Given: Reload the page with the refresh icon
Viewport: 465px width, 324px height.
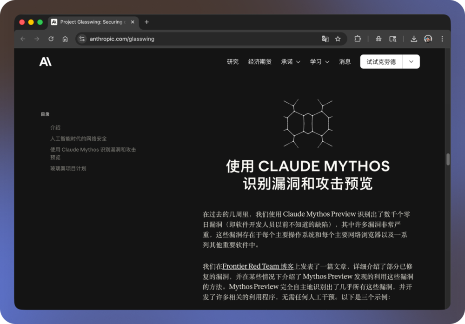Looking at the screenshot, I should pos(51,39).
